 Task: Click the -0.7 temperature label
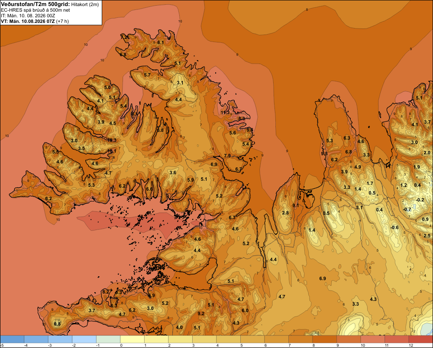407,209
